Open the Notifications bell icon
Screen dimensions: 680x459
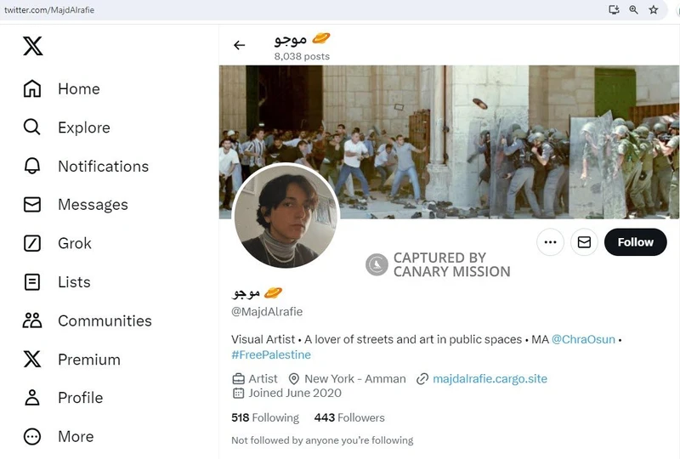click(32, 166)
